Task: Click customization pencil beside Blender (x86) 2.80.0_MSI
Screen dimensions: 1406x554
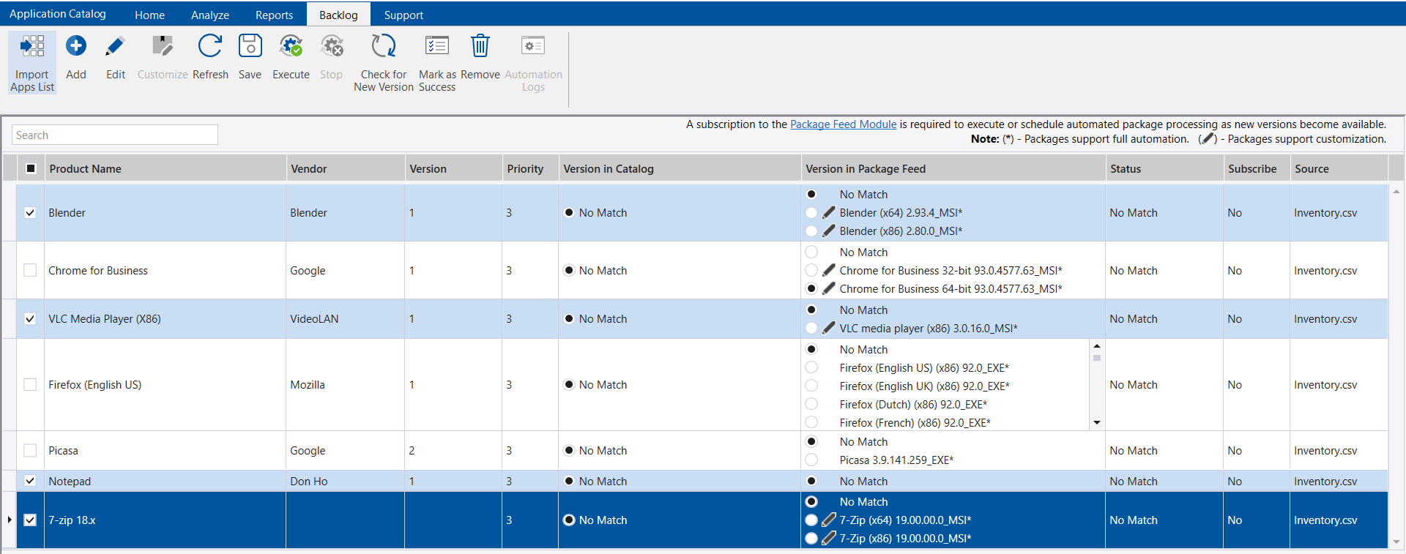Action: (x=829, y=231)
